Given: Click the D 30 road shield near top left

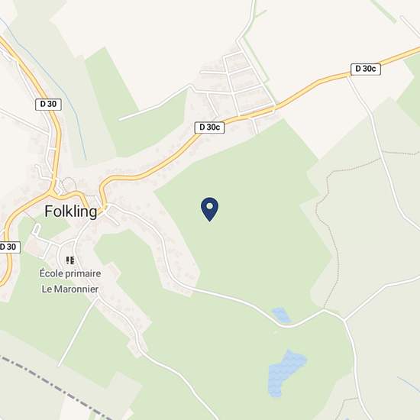Looking at the screenshot, I should [x=48, y=104].
